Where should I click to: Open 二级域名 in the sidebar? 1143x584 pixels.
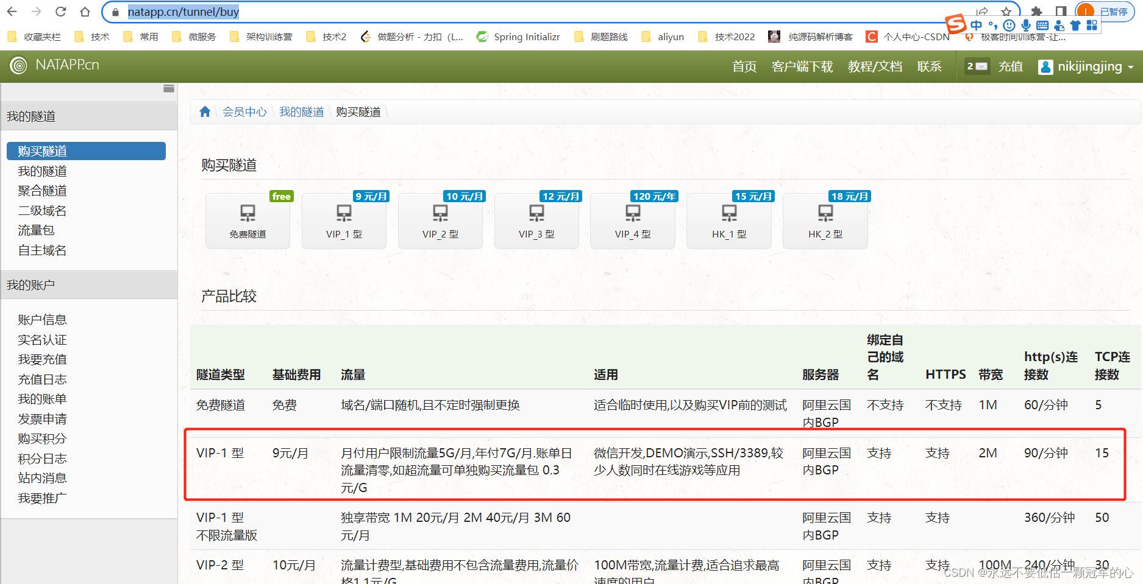click(x=43, y=211)
